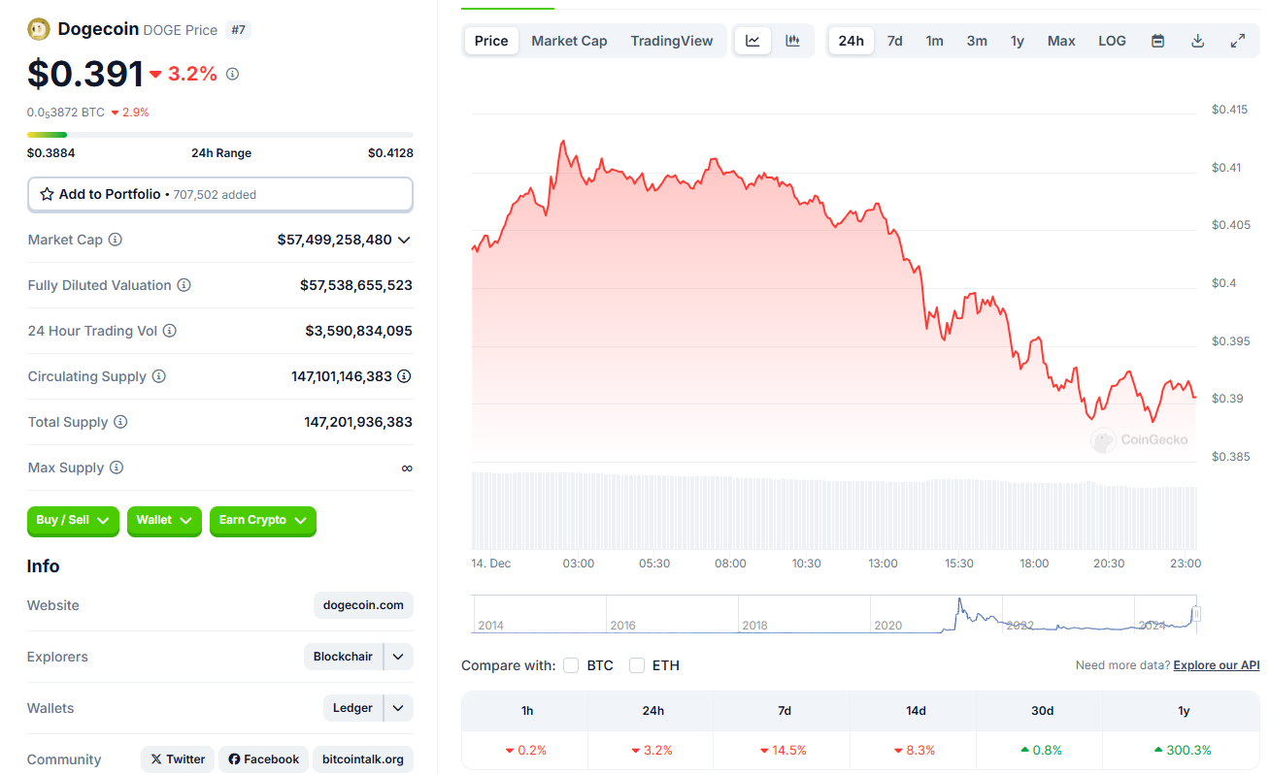Open the Wallet dropdown
This screenshot has height=774, width=1270.
[x=164, y=521]
